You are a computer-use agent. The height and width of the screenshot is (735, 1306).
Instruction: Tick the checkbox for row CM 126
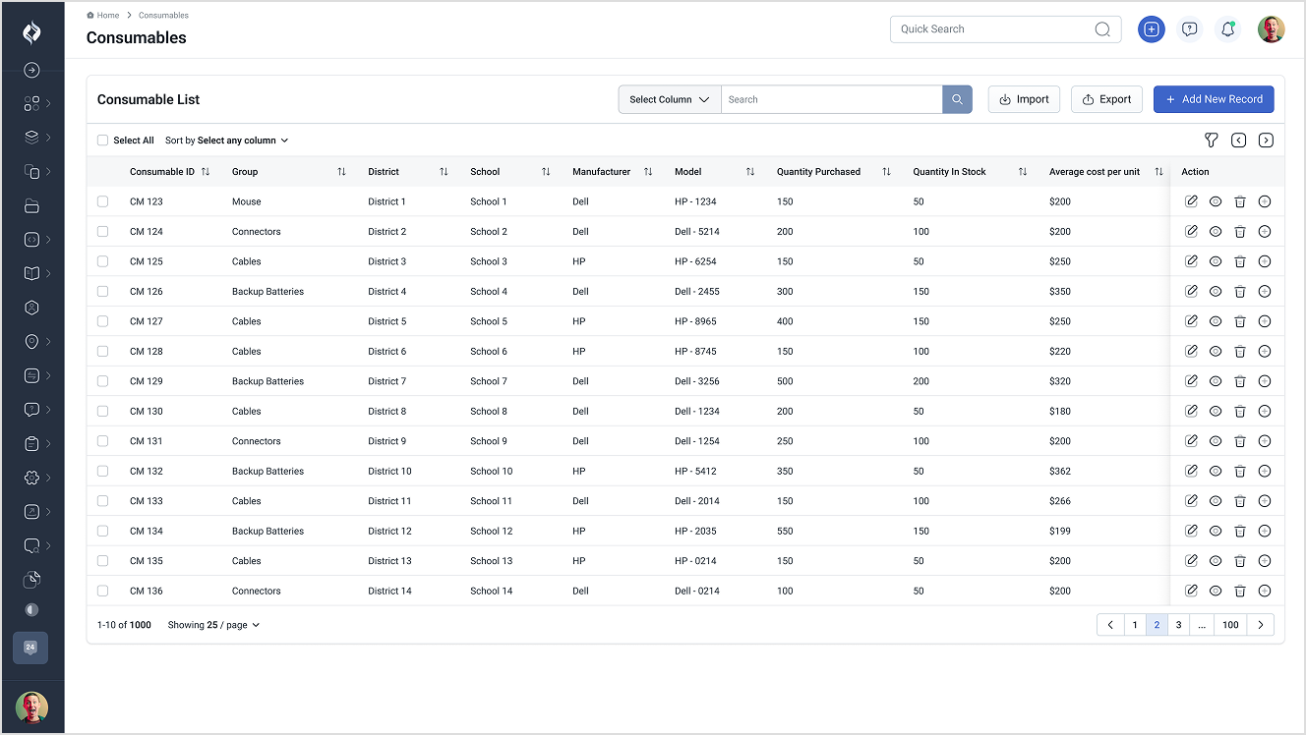click(103, 292)
